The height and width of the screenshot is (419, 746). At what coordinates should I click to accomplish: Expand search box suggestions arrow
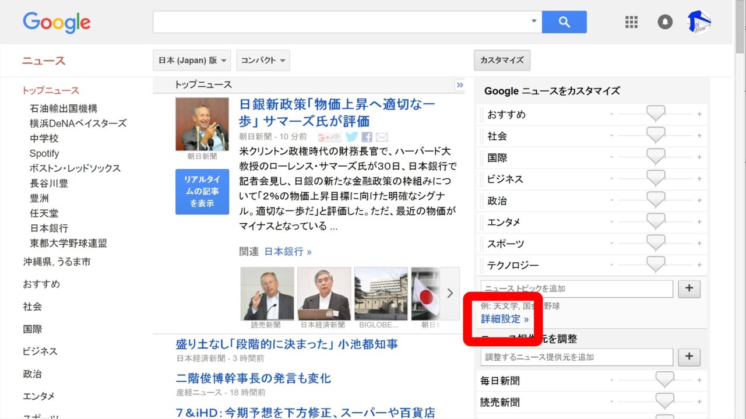[x=533, y=22]
